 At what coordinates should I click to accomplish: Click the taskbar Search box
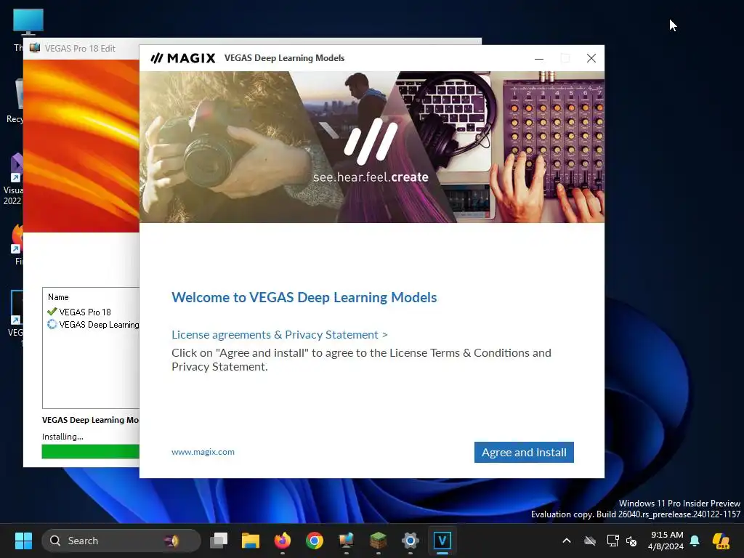point(121,541)
